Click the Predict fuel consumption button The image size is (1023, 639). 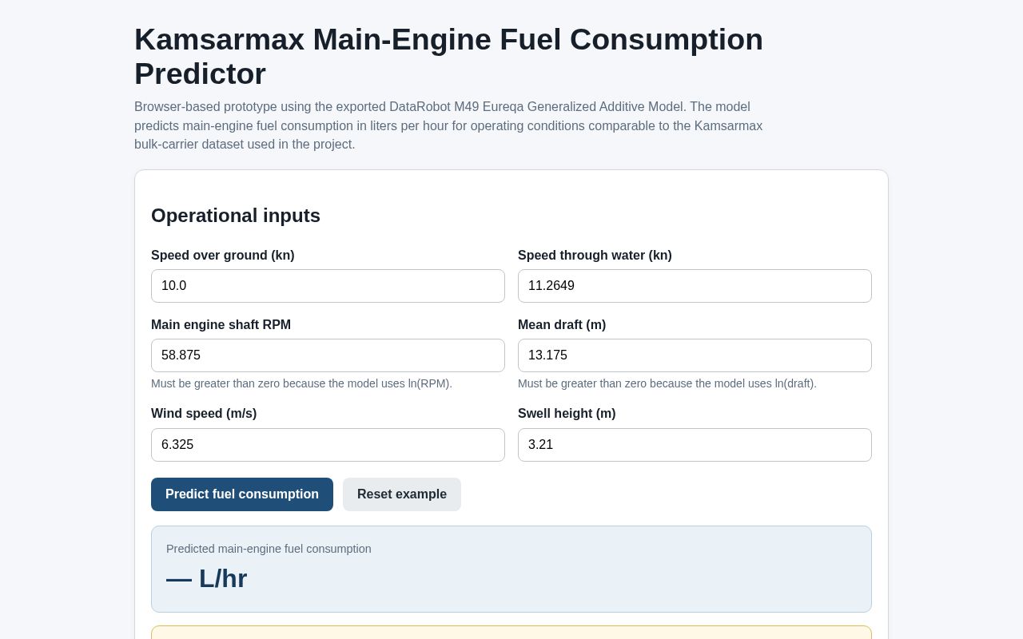(x=242, y=494)
